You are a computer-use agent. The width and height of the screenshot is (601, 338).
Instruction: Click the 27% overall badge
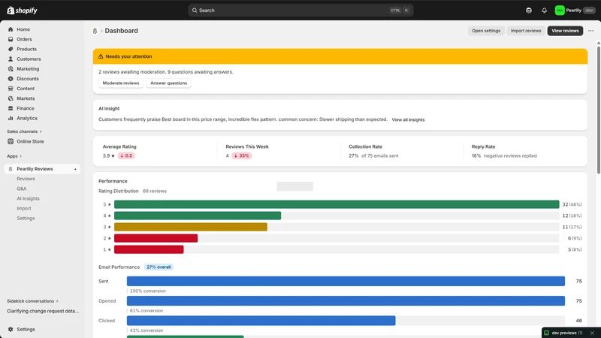159,267
